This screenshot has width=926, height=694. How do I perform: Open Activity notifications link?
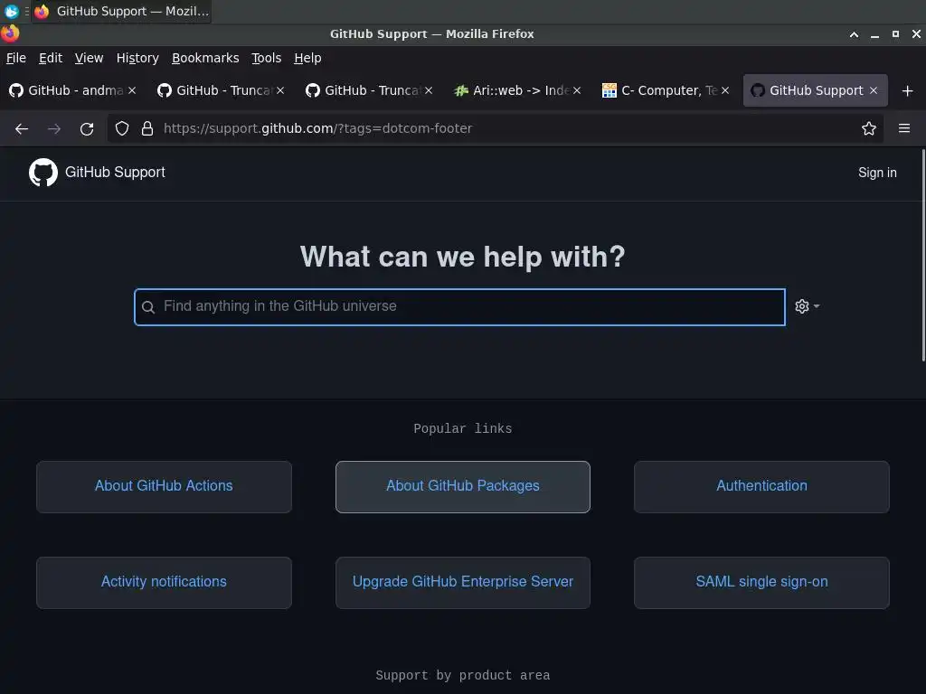pos(165,583)
